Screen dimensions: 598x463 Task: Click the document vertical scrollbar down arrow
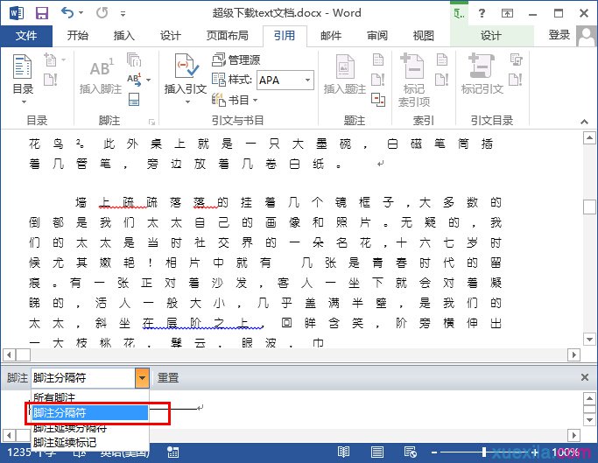[589, 339]
